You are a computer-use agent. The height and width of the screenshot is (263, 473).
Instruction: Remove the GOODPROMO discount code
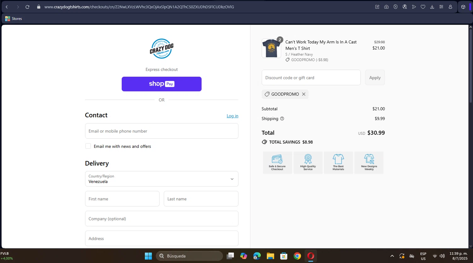[x=304, y=94]
